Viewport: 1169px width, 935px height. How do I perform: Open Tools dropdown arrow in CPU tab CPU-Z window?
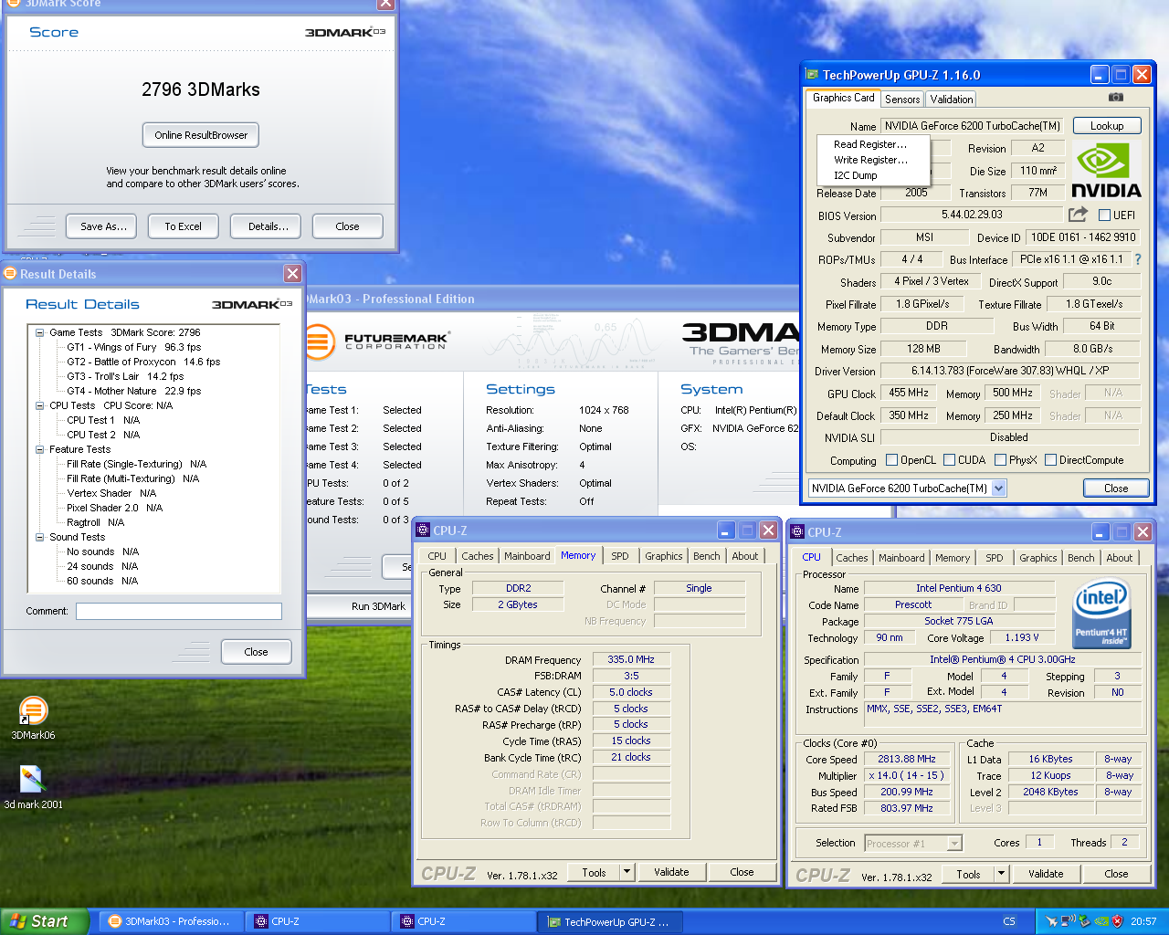pos(1001,874)
